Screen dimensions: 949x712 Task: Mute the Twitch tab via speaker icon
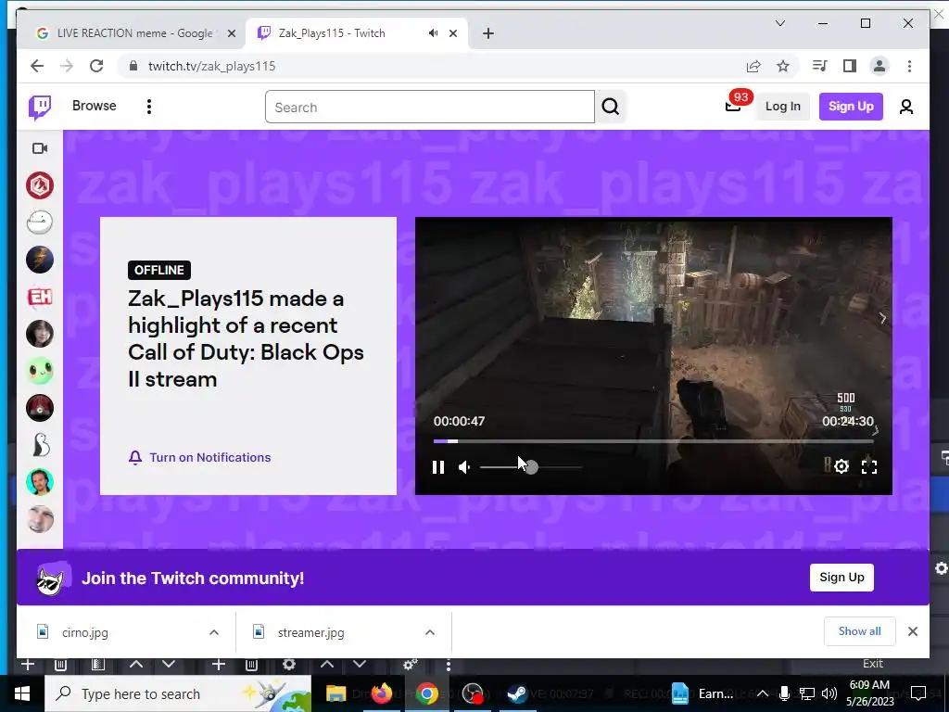pos(434,33)
